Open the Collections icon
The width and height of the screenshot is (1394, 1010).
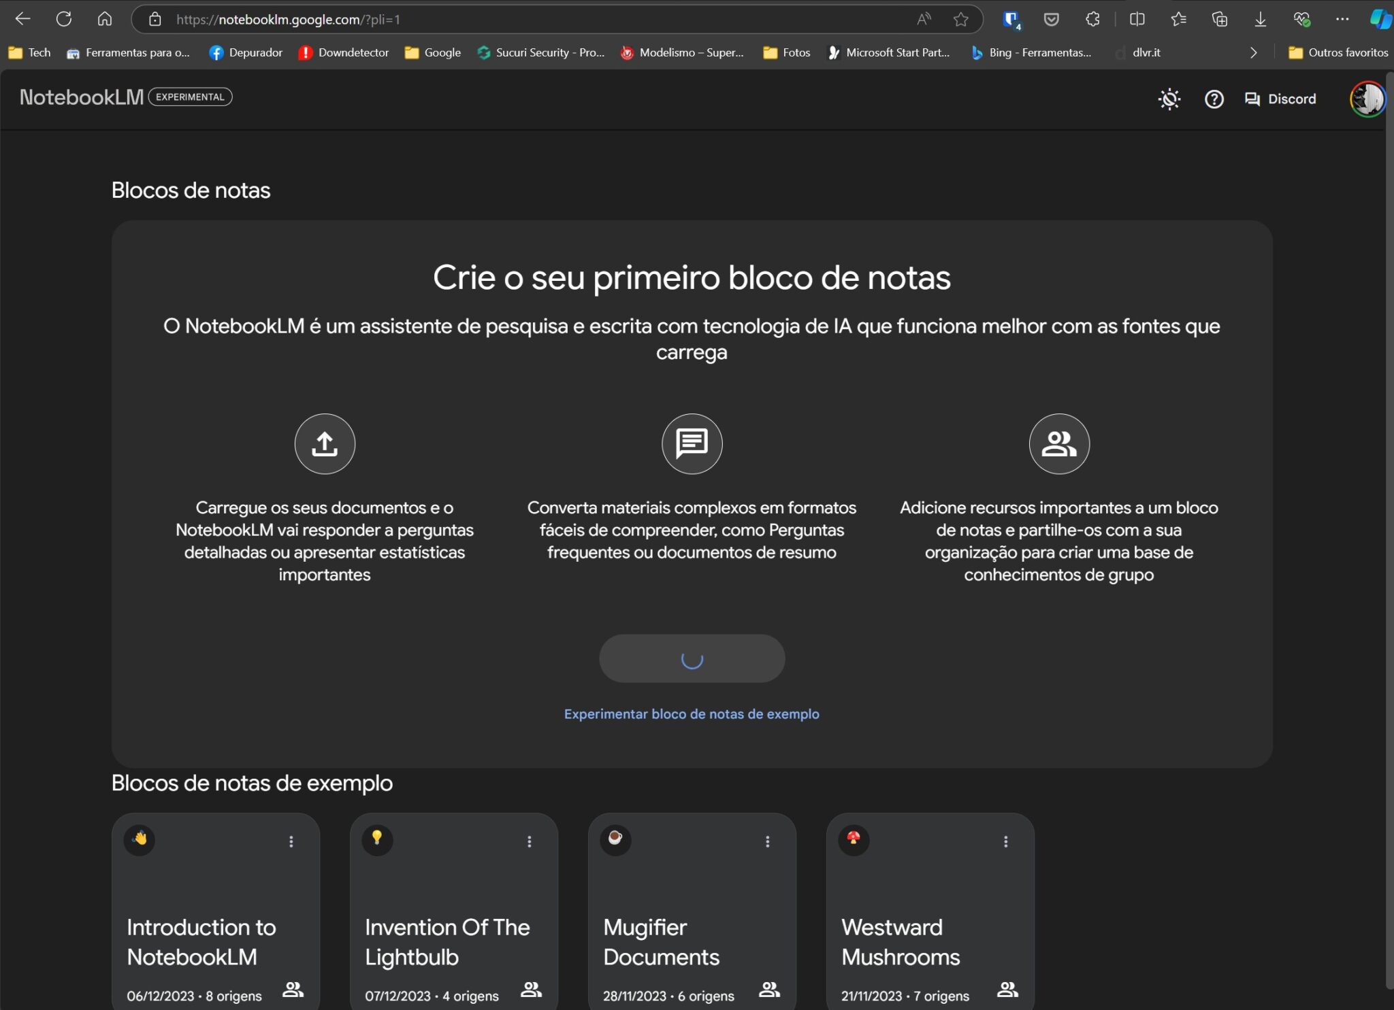[1219, 19]
